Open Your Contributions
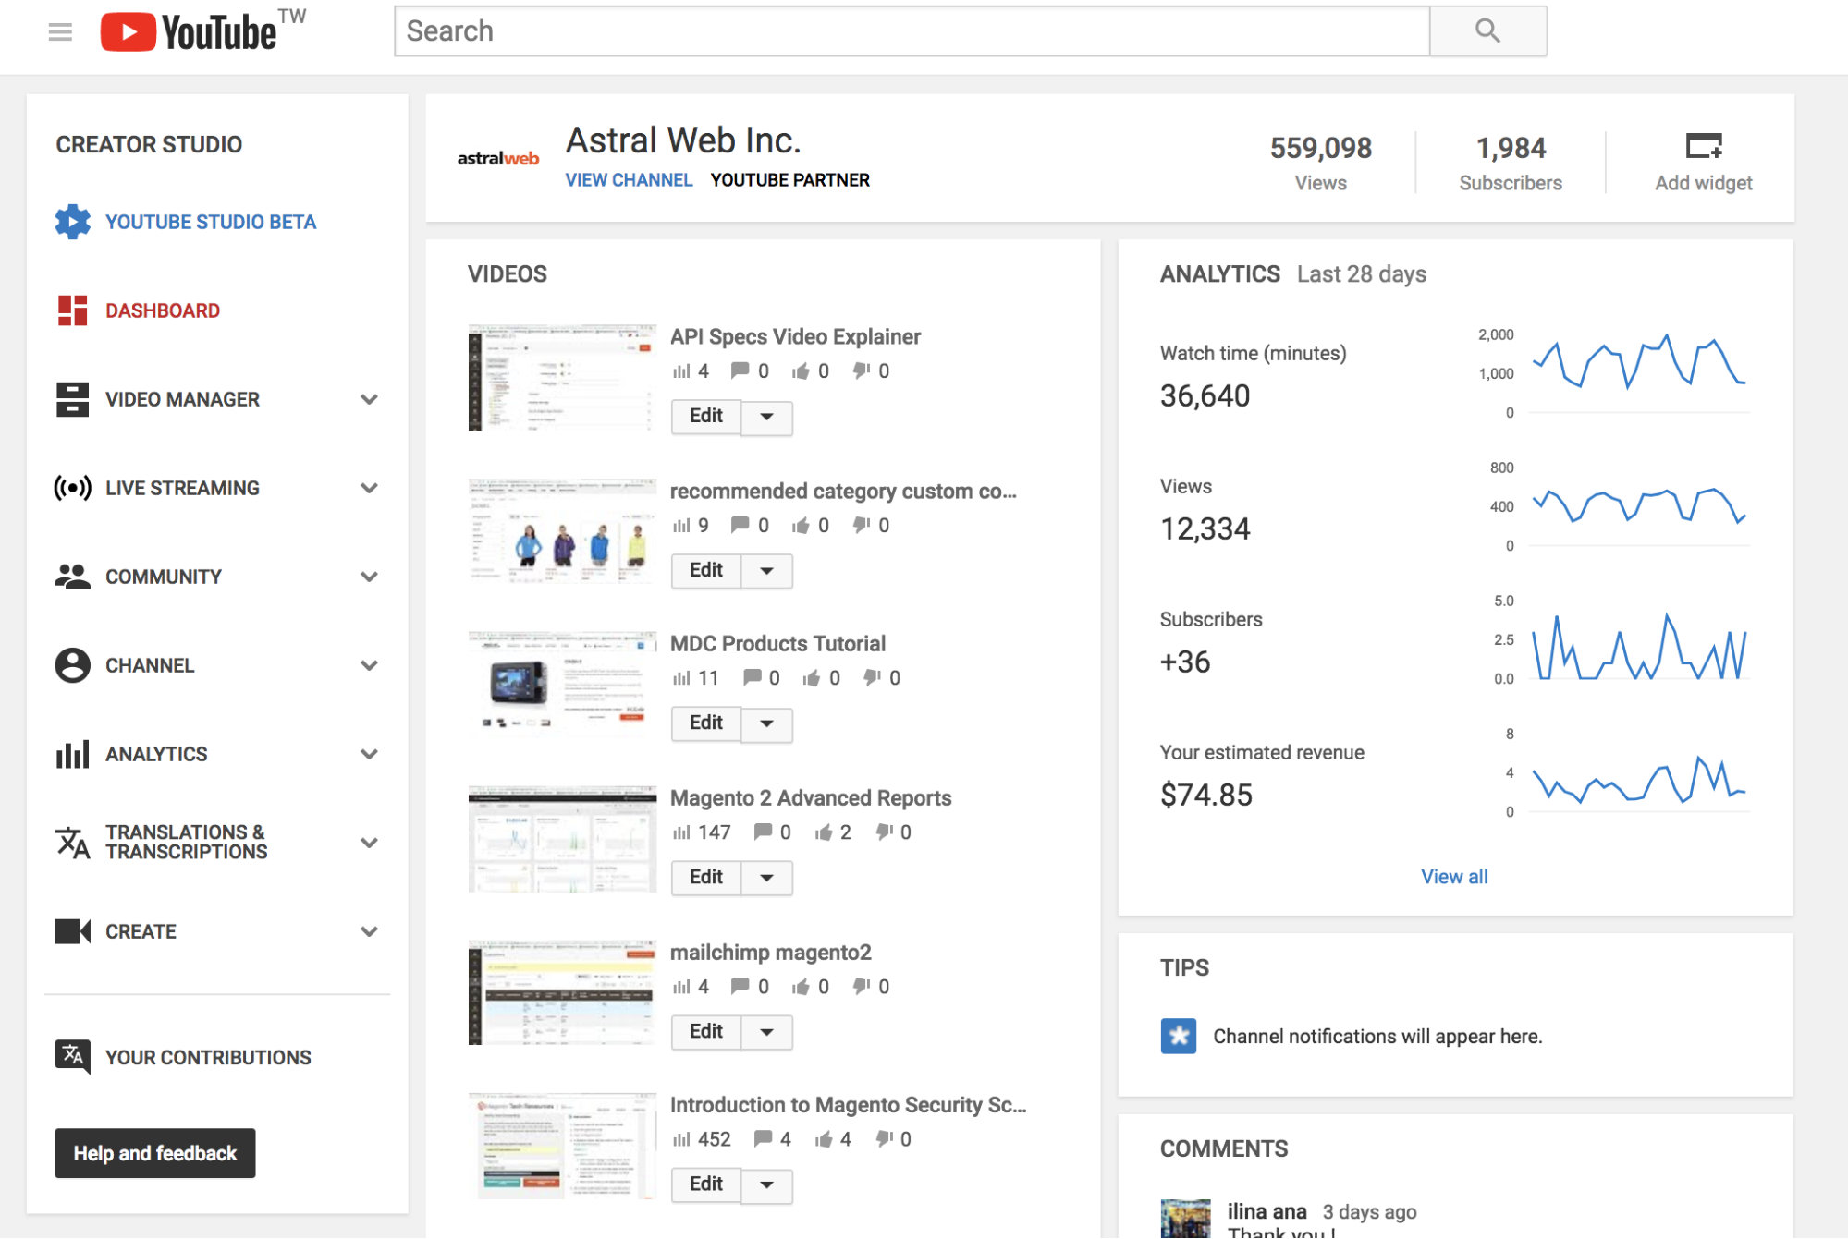 (x=208, y=1057)
